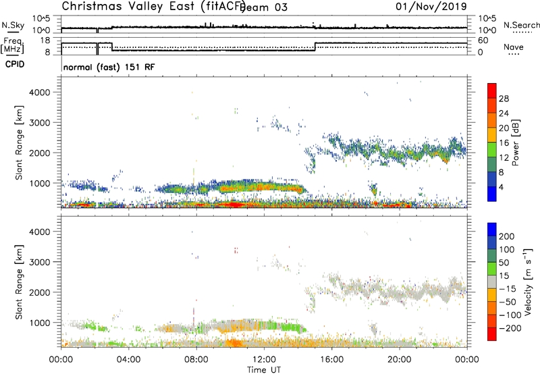Click the solid line sample under N.Sky
Image resolution: width=540 pixels, height=374 pixels.
pyautogui.click(x=13, y=32)
